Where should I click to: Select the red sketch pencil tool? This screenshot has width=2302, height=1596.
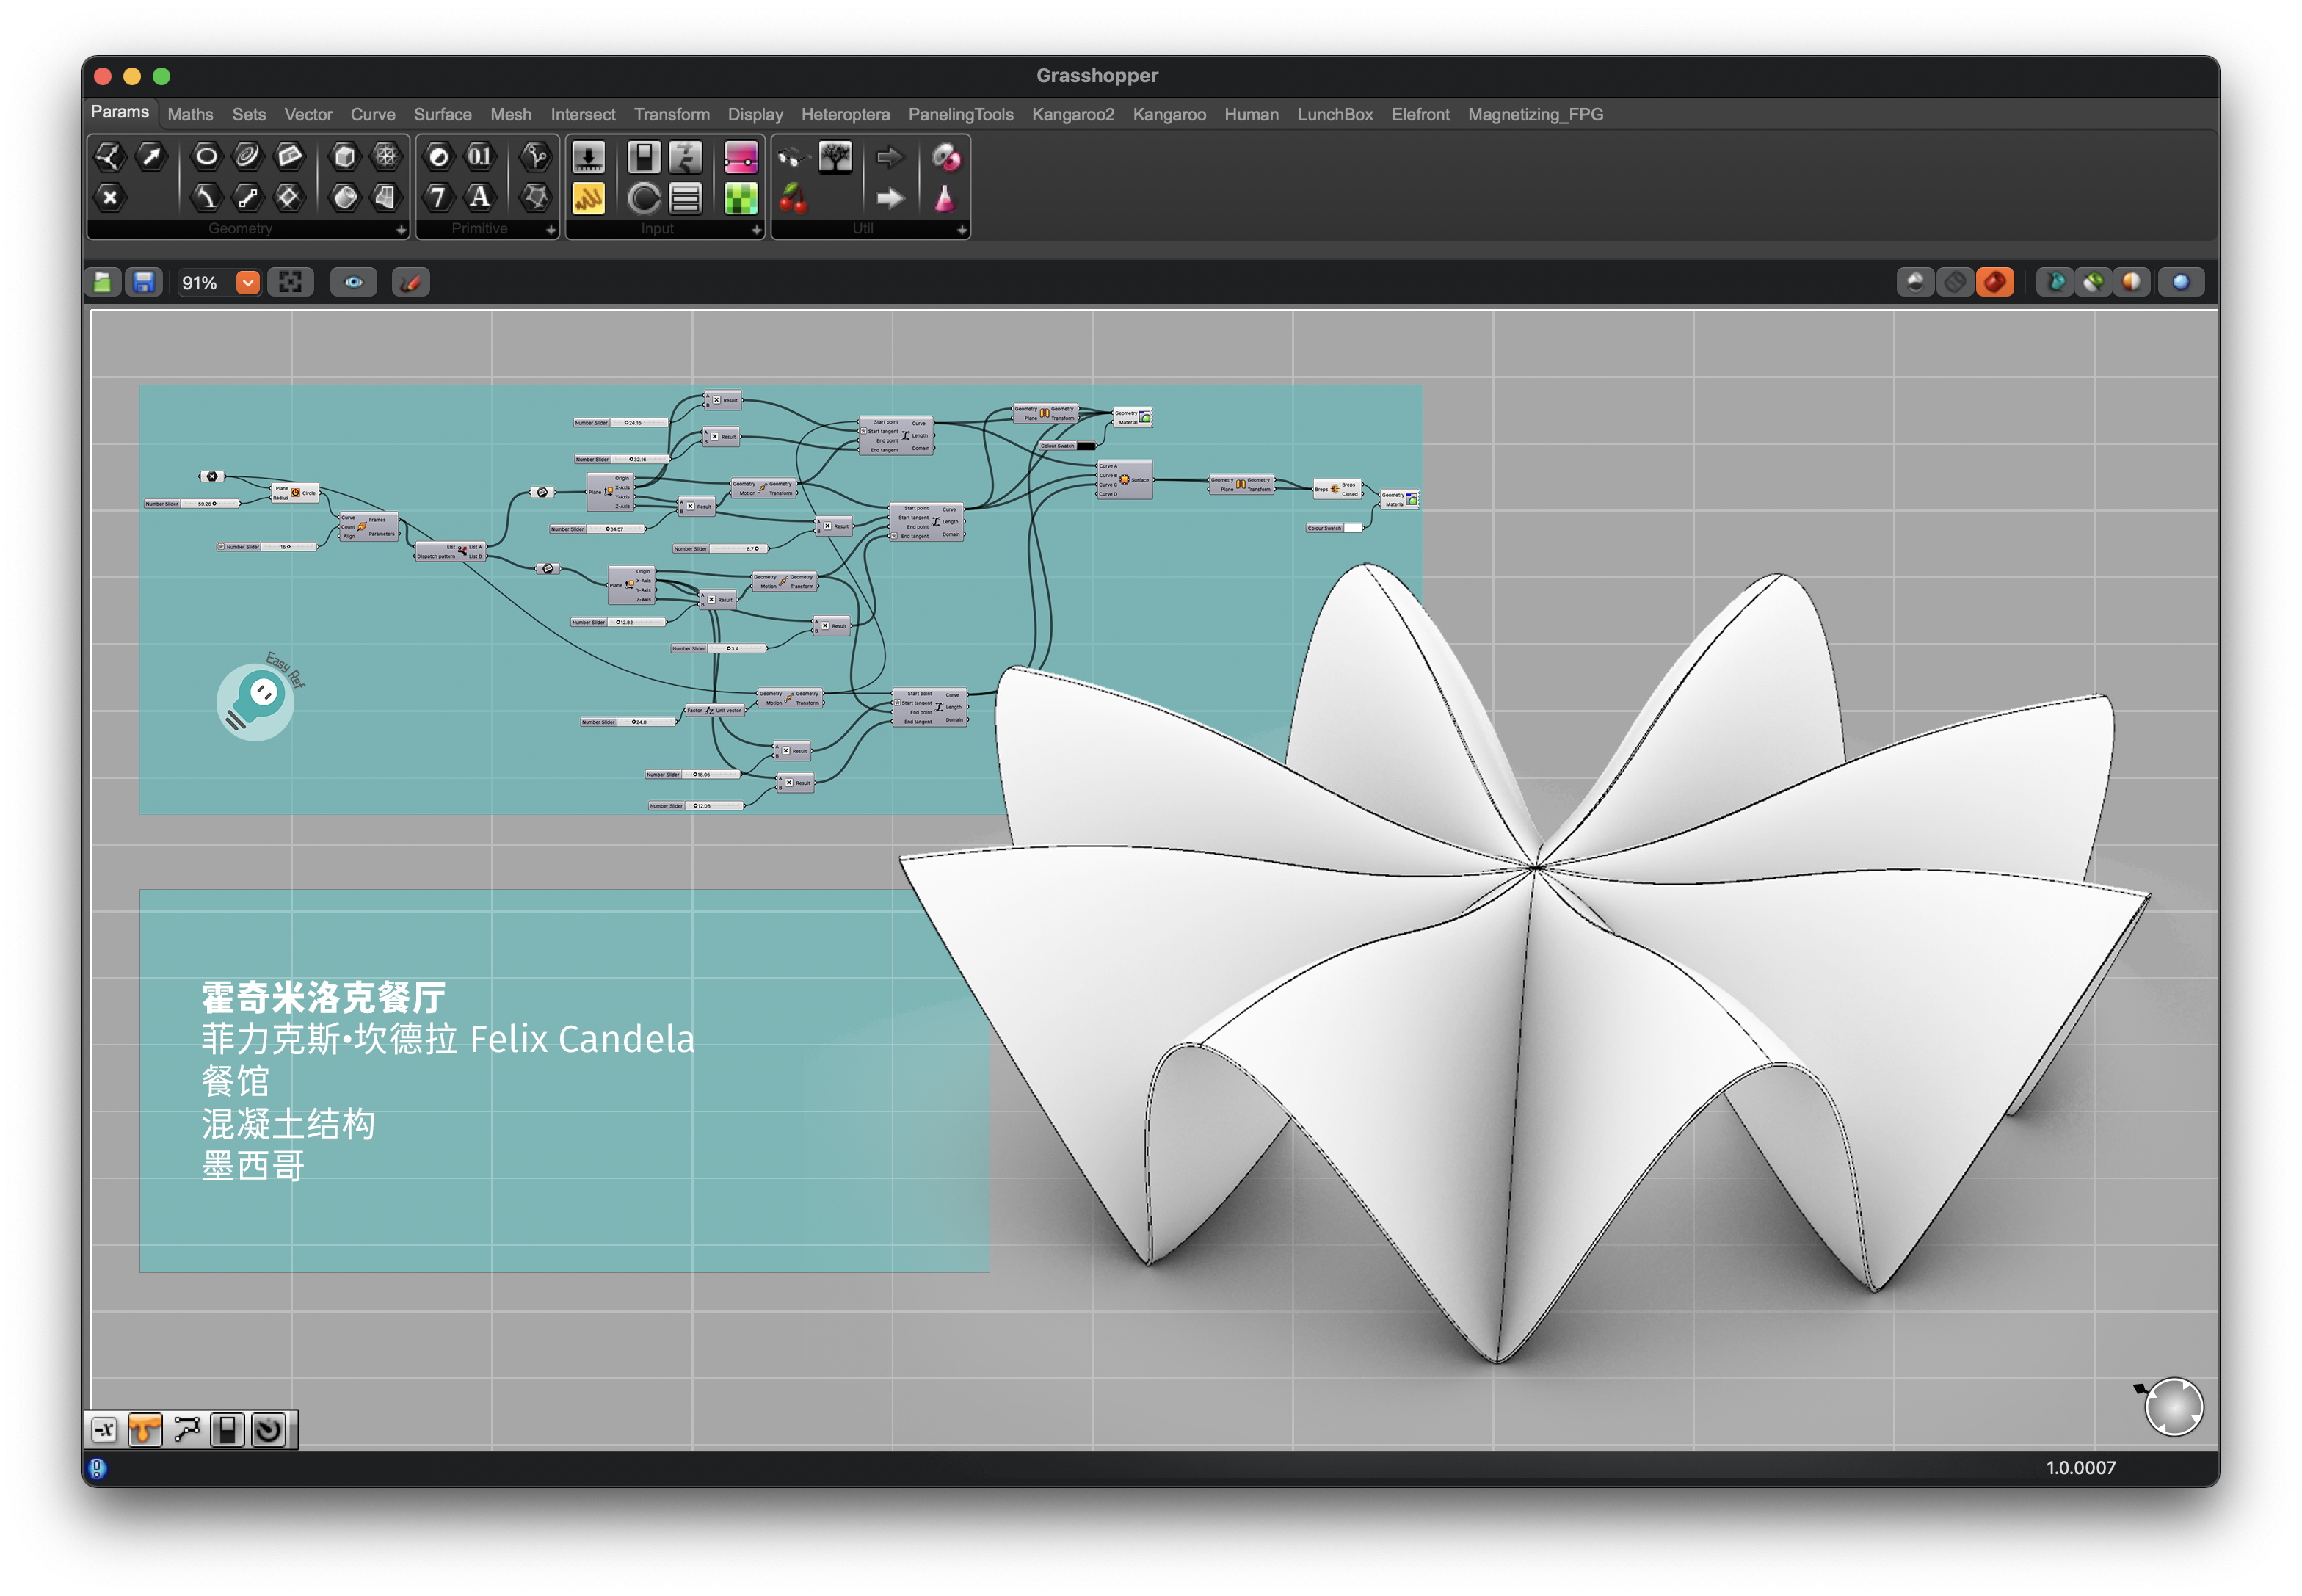click(410, 283)
